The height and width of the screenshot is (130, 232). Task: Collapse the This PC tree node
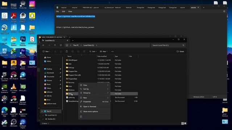pos(42,111)
